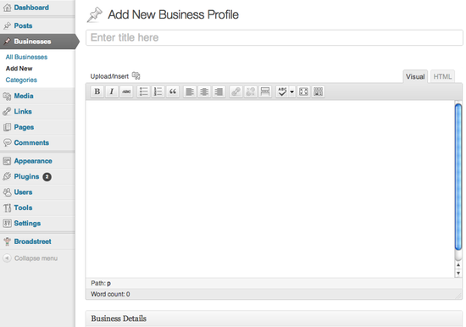
Task: Show the kitchen sink toolbar row
Action: pos(318,91)
